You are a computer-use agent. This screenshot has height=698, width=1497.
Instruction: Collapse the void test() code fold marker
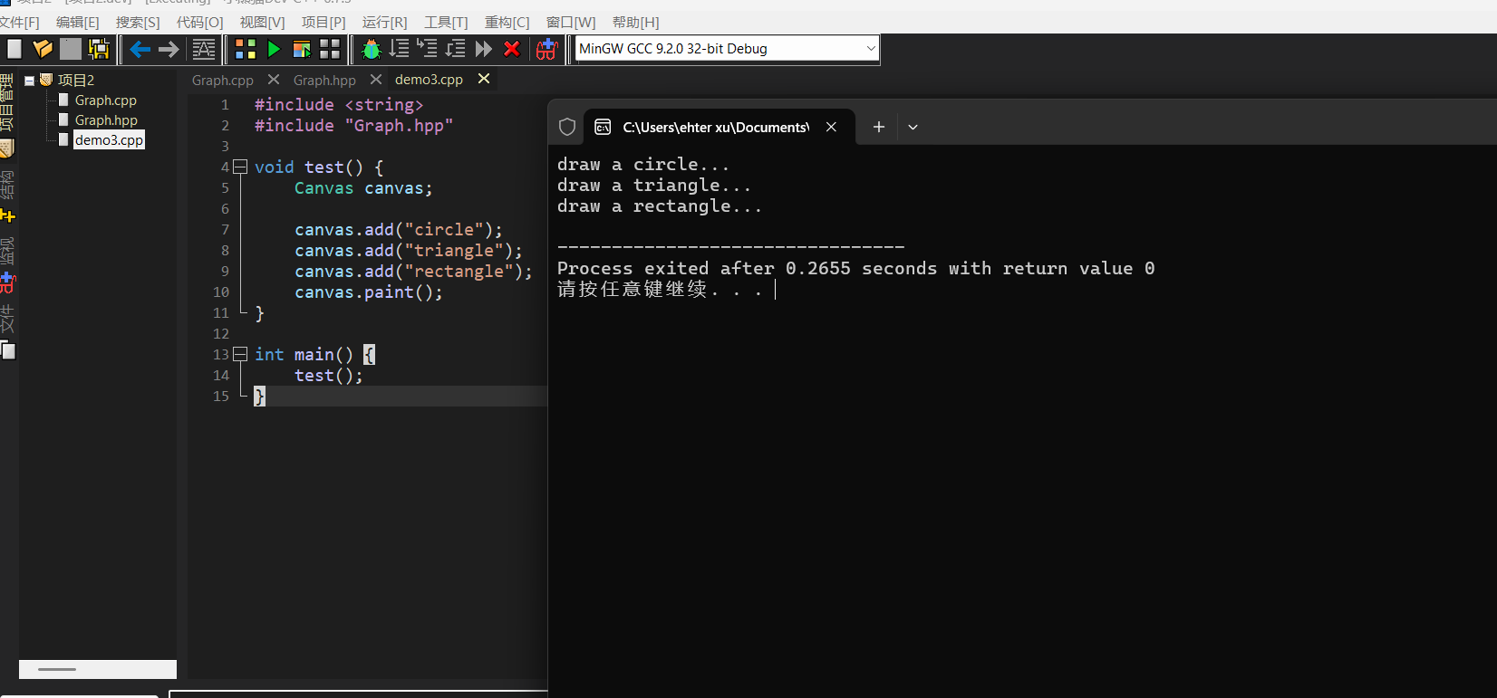click(x=240, y=167)
